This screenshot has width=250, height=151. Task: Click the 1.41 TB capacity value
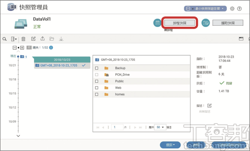(224, 91)
